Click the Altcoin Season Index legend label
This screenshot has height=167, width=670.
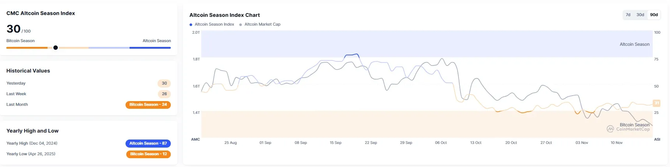point(214,25)
